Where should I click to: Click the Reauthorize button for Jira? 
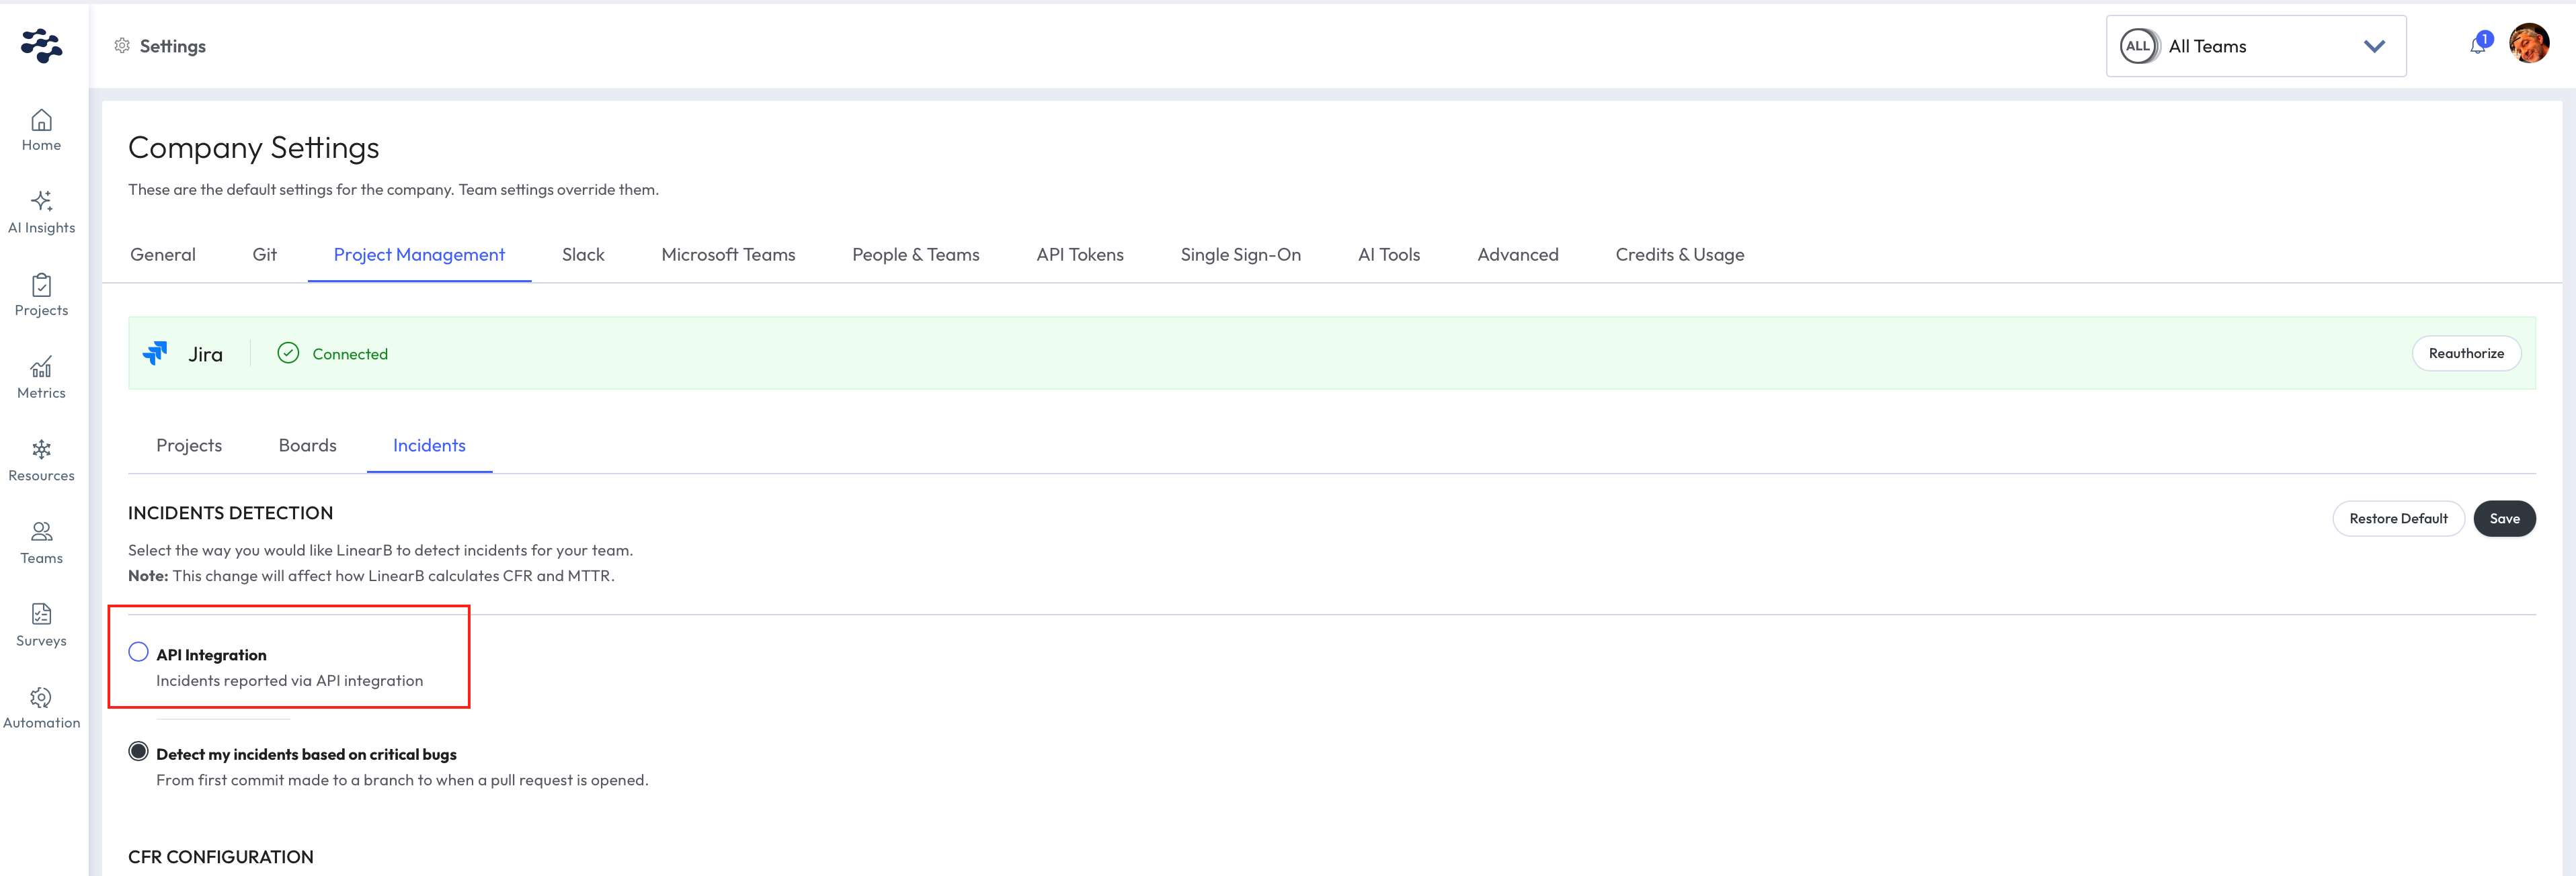coord(2465,353)
